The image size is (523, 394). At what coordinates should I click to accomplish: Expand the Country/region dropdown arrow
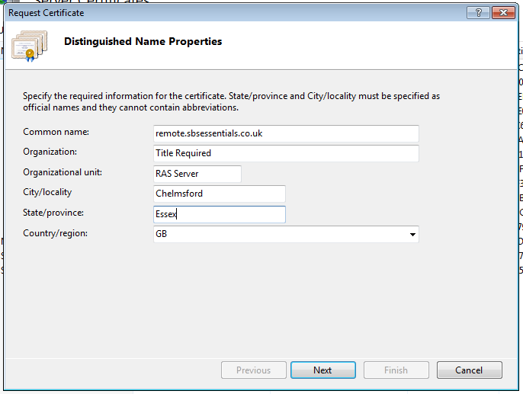412,235
